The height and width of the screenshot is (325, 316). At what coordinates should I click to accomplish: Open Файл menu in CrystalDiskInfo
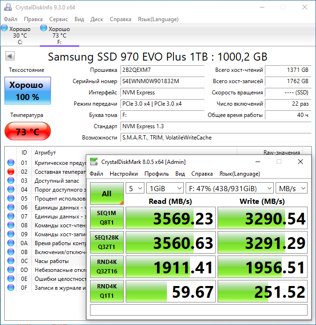11,19
